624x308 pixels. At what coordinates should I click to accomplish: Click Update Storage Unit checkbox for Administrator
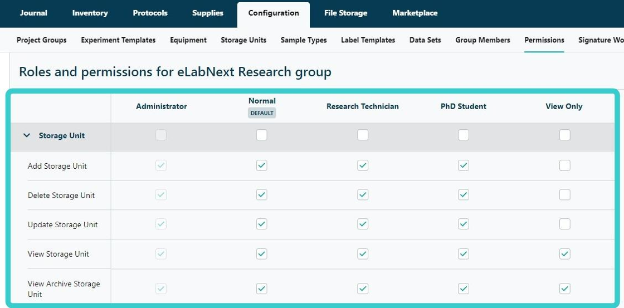[x=161, y=224]
